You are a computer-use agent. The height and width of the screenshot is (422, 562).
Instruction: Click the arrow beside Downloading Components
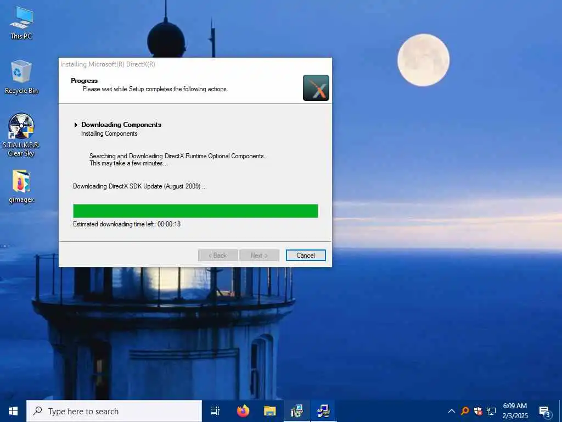click(x=76, y=125)
